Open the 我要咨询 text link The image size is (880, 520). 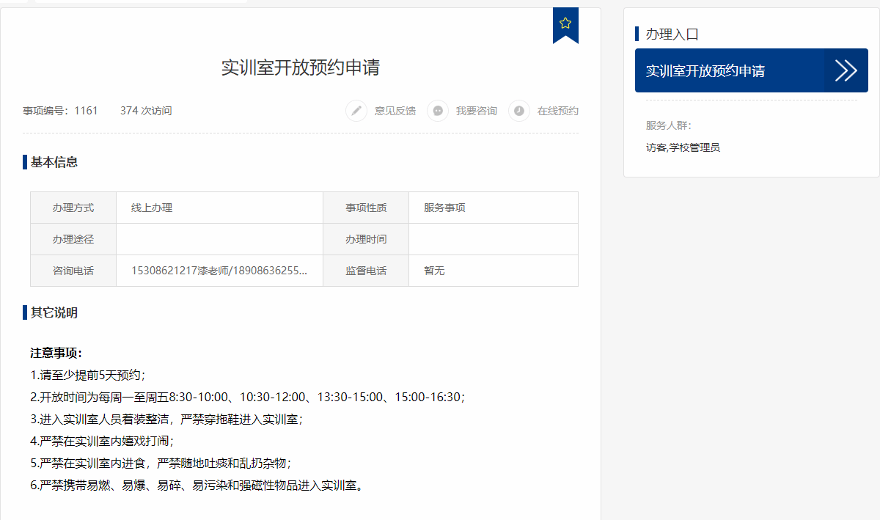[x=476, y=111]
